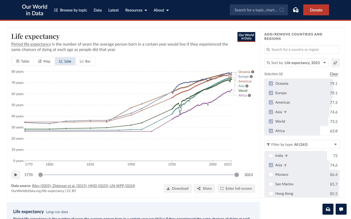The height and width of the screenshot is (219, 351).
Task: Check the India checkbox
Action: tap(271, 156)
